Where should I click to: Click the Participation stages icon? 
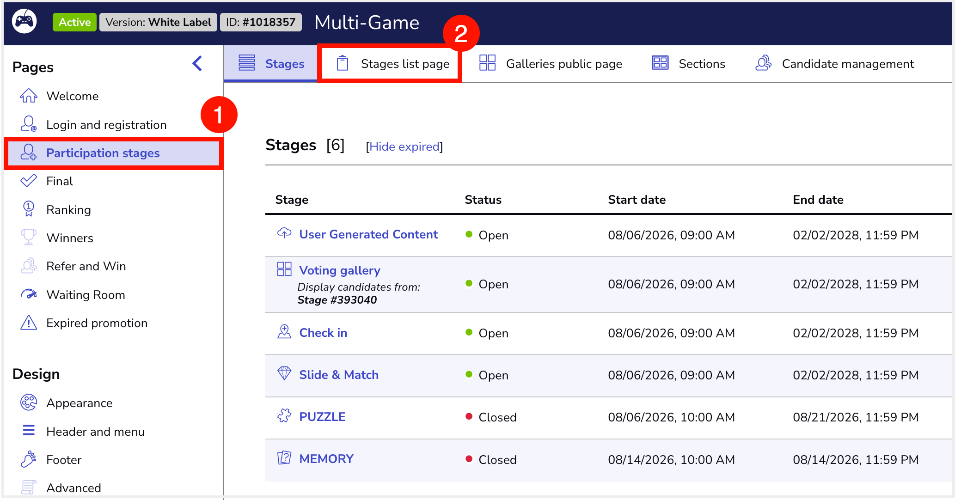click(29, 152)
